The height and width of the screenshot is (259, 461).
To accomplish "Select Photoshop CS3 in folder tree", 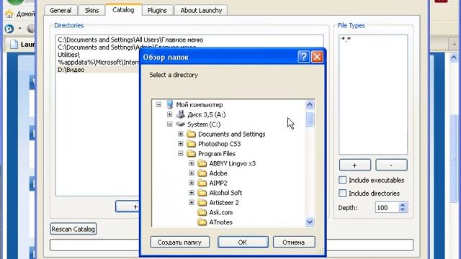I will pyautogui.click(x=219, y=144).
